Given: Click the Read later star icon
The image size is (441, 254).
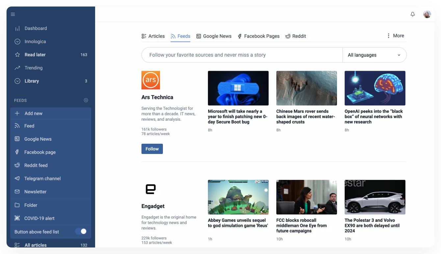Looking at the screenshot, I should pos(17,55).
